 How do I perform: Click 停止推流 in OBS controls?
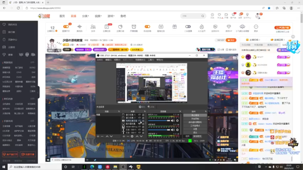(x=195, y=115)
